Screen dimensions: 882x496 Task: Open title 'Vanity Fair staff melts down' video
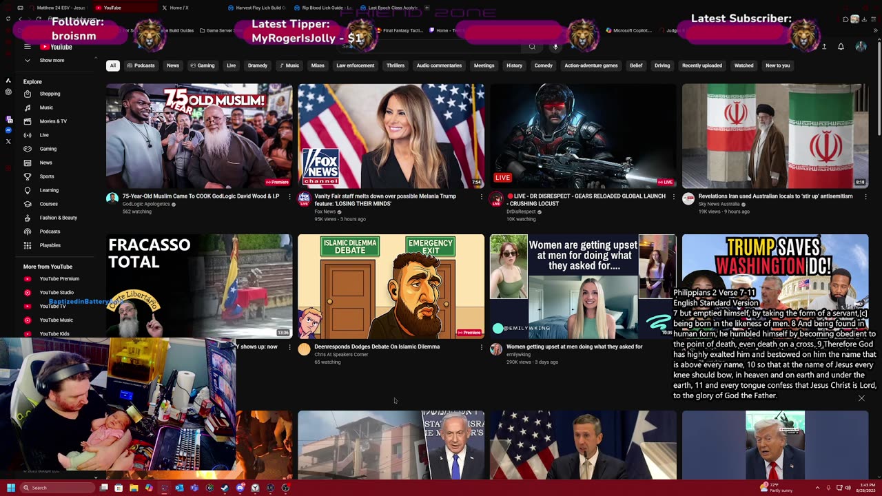[x=385, y=200]
